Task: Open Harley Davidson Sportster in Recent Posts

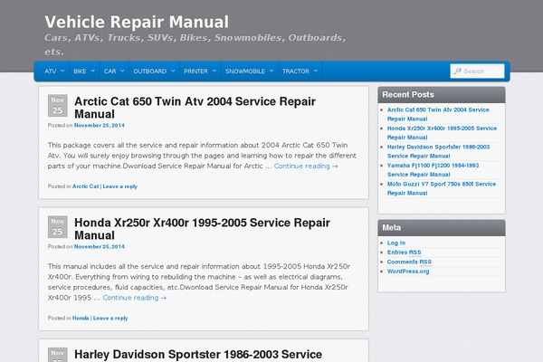Action: click(x=438, y=151)
